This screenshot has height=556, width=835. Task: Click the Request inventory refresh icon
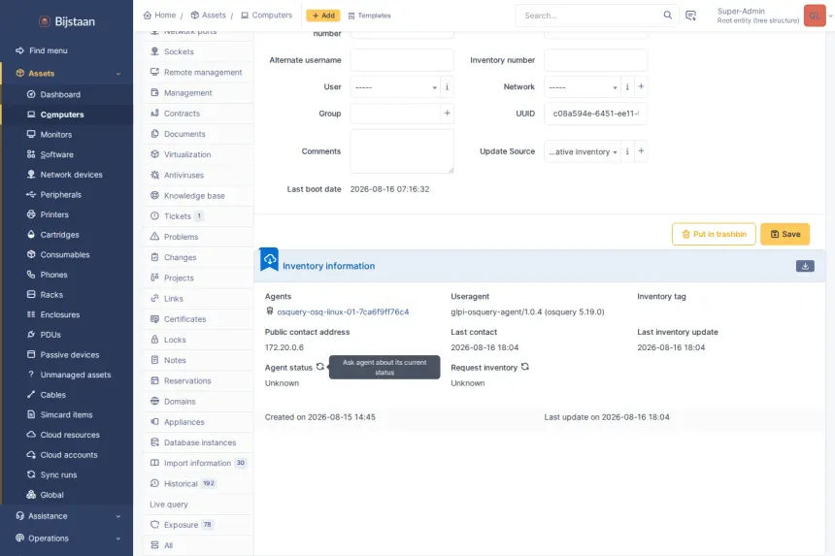point(525,367)
